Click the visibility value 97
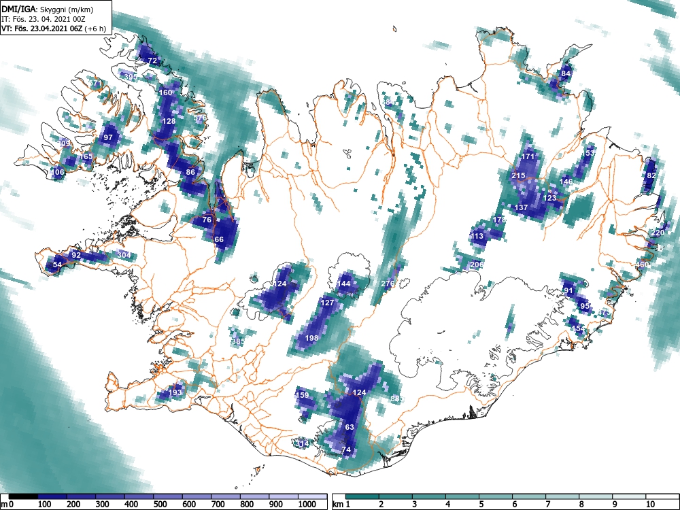 (x=108, y=137)
